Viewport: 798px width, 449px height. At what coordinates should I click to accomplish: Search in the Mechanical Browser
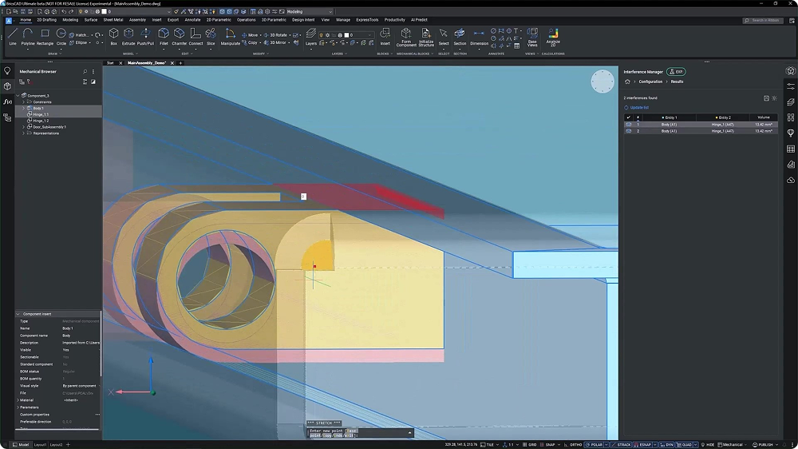(85, 71)
